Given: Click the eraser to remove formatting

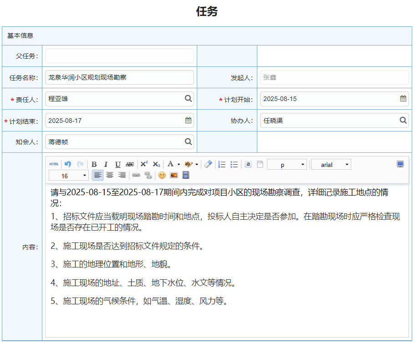Looking at the screenshot, I should (x=208, y=164).
